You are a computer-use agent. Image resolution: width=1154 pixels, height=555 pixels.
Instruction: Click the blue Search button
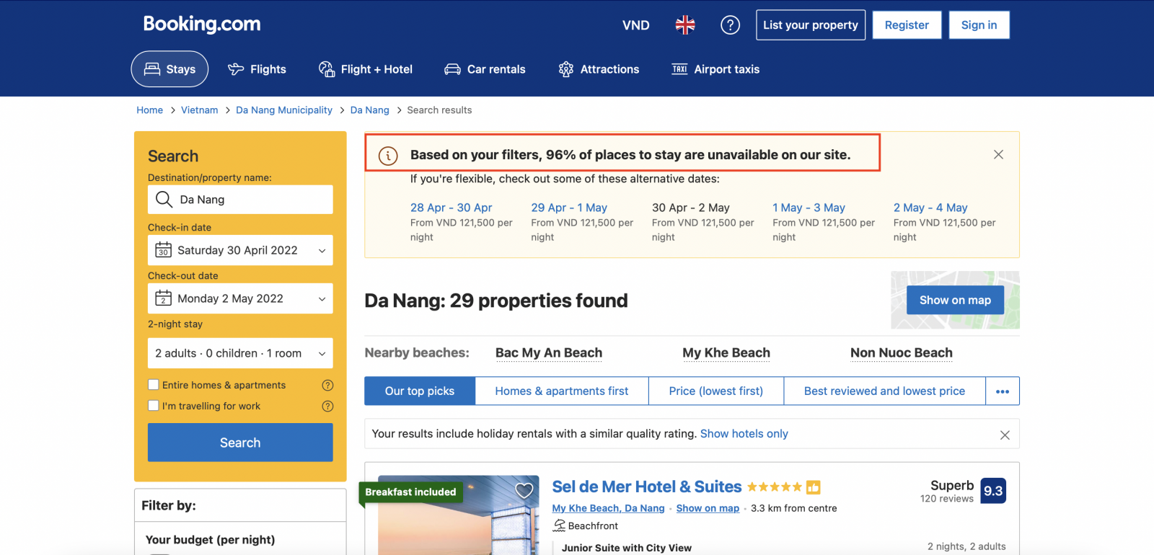point(240,443)
